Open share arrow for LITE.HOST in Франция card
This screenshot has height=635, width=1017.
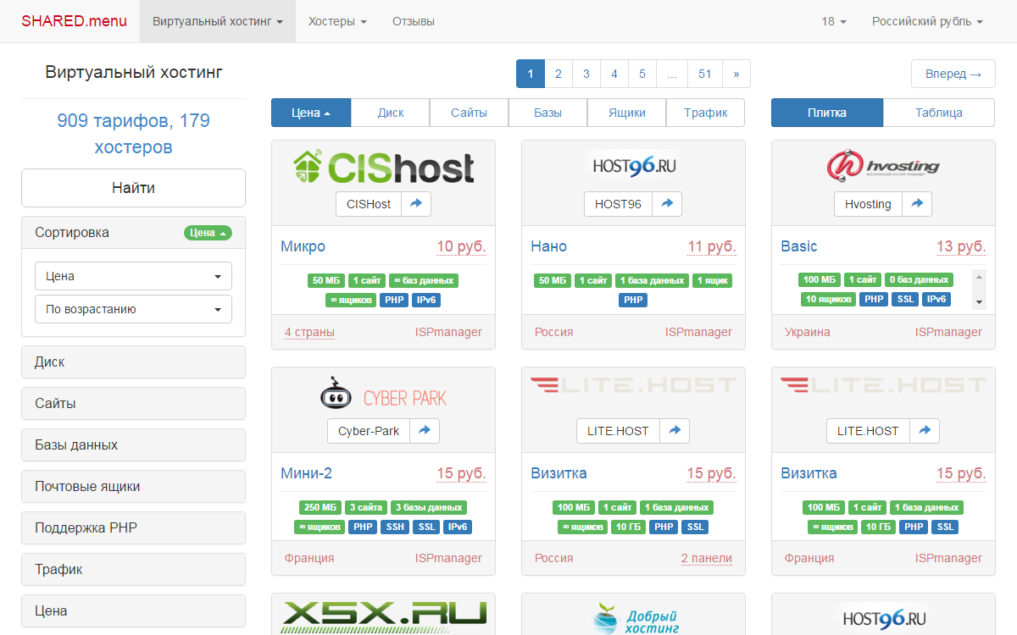pyautogui.click(x=925, y=431)
